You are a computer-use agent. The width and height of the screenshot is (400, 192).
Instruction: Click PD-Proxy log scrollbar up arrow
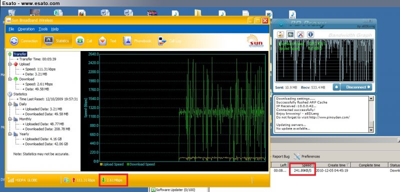371,98
